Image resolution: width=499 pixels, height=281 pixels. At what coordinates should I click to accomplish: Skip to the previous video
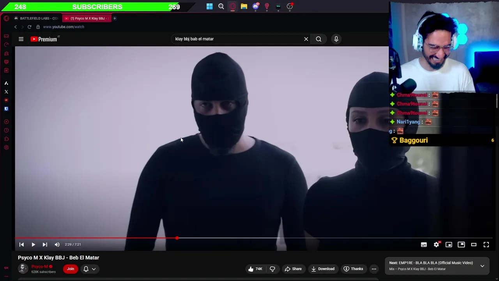(21, 244)
